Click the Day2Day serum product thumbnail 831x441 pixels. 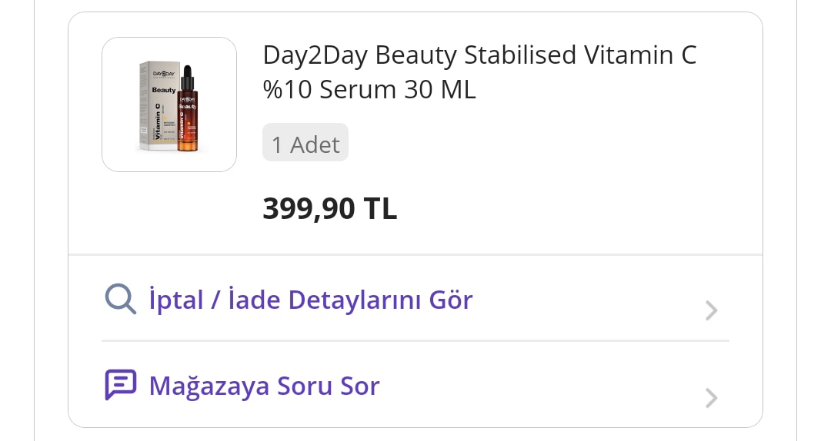click(x=169, y=104)
